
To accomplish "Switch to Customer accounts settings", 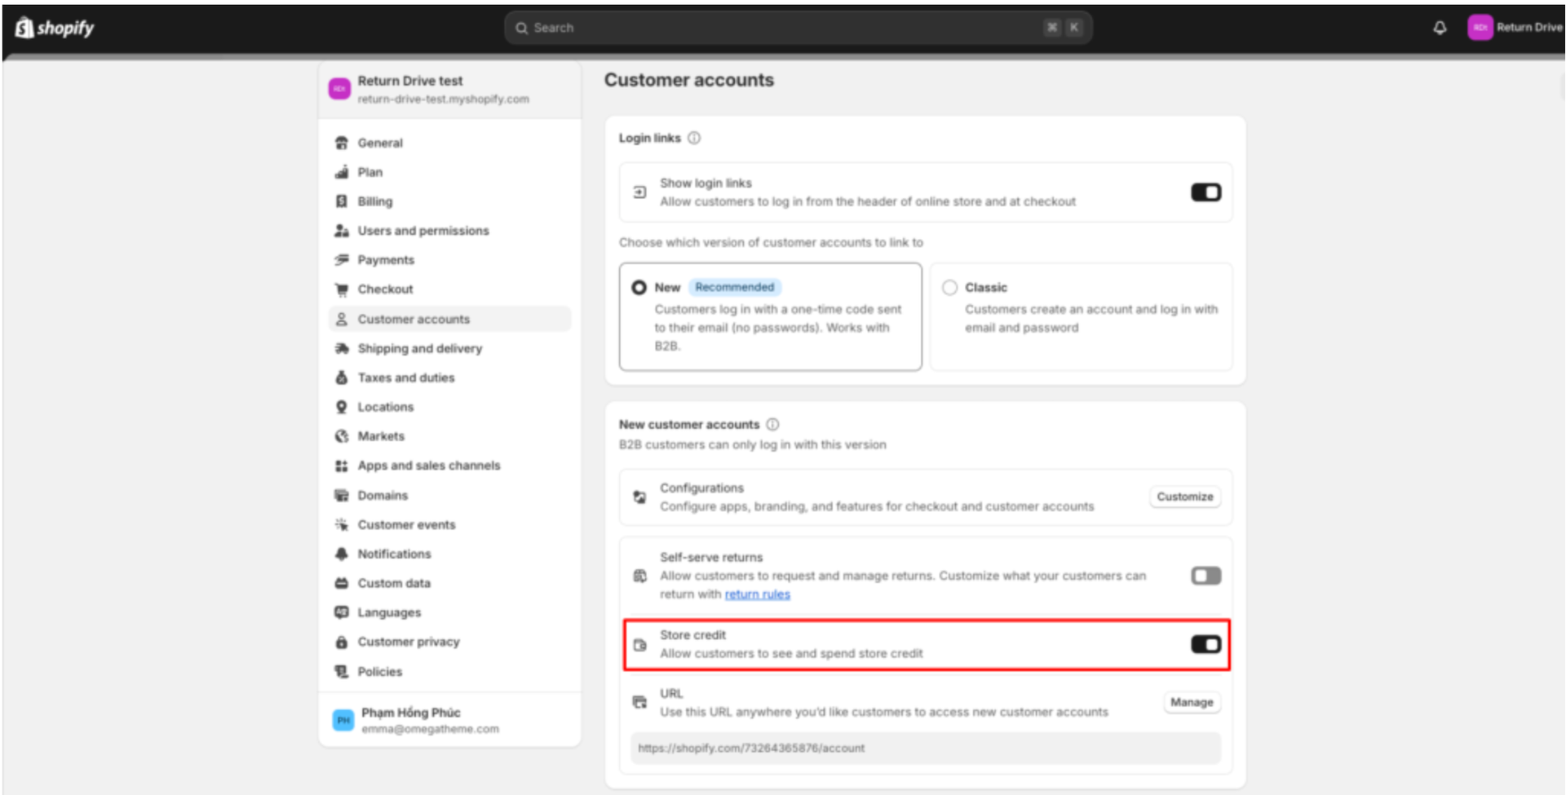I will pyautogui.click(x=413, y=319).
